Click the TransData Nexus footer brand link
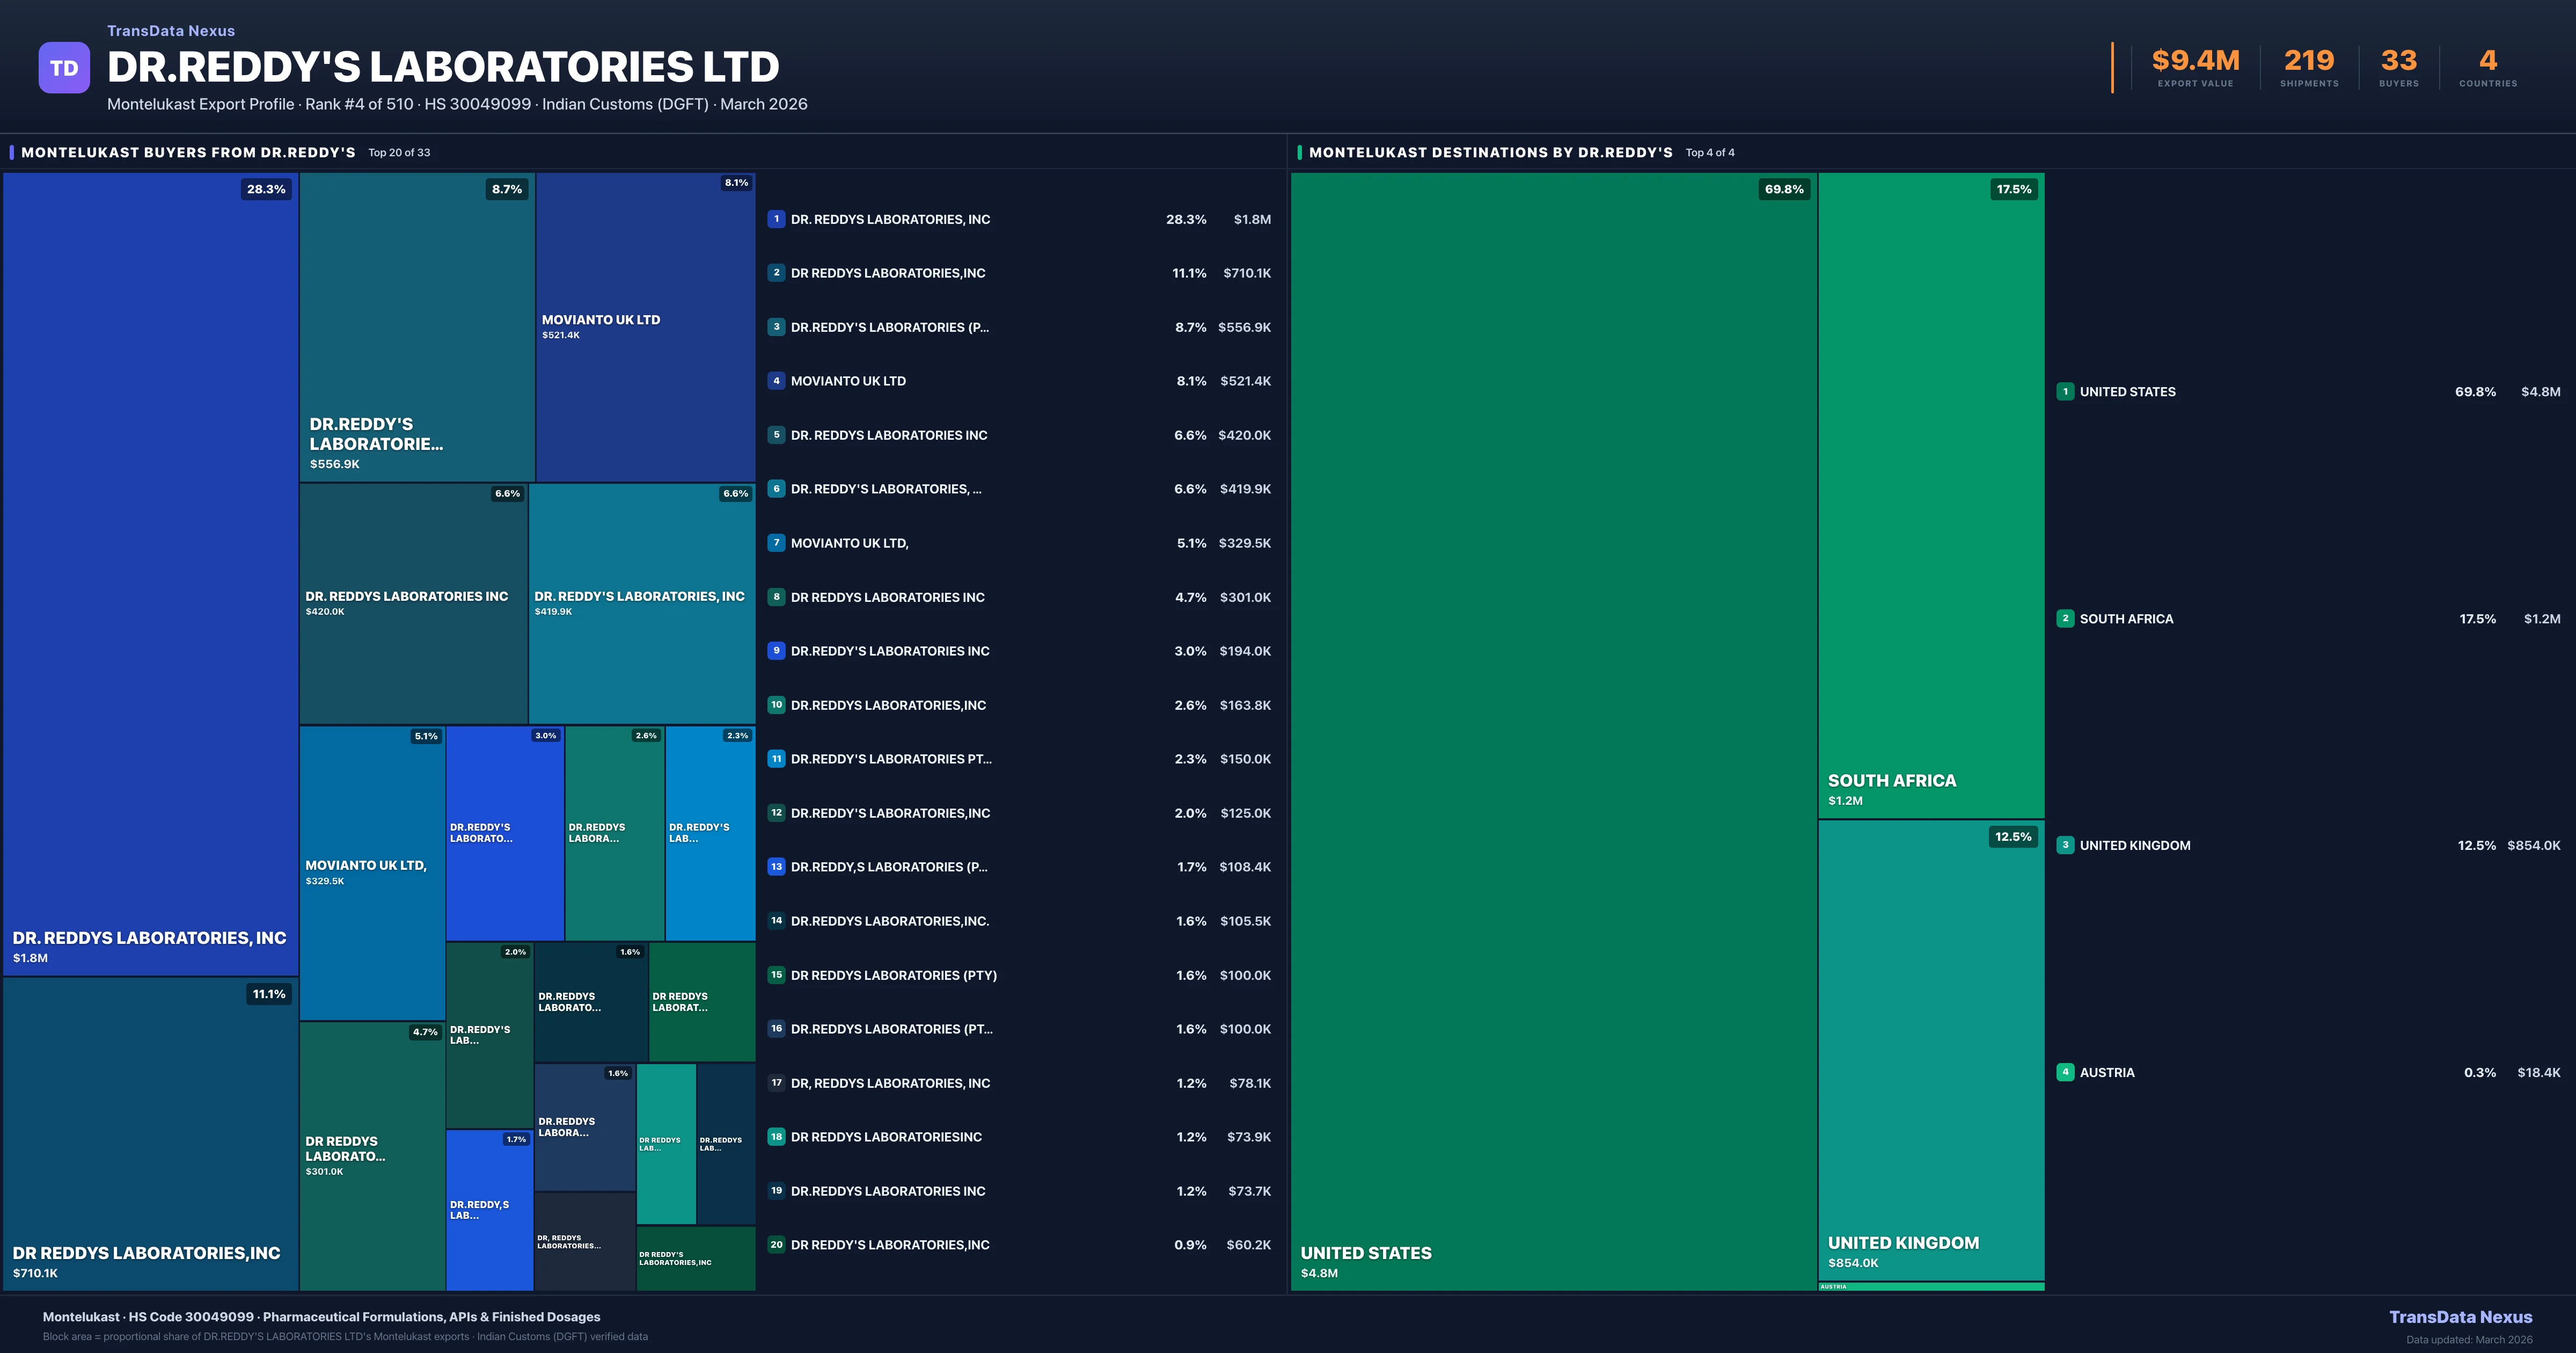 tap(2460, 1317)
